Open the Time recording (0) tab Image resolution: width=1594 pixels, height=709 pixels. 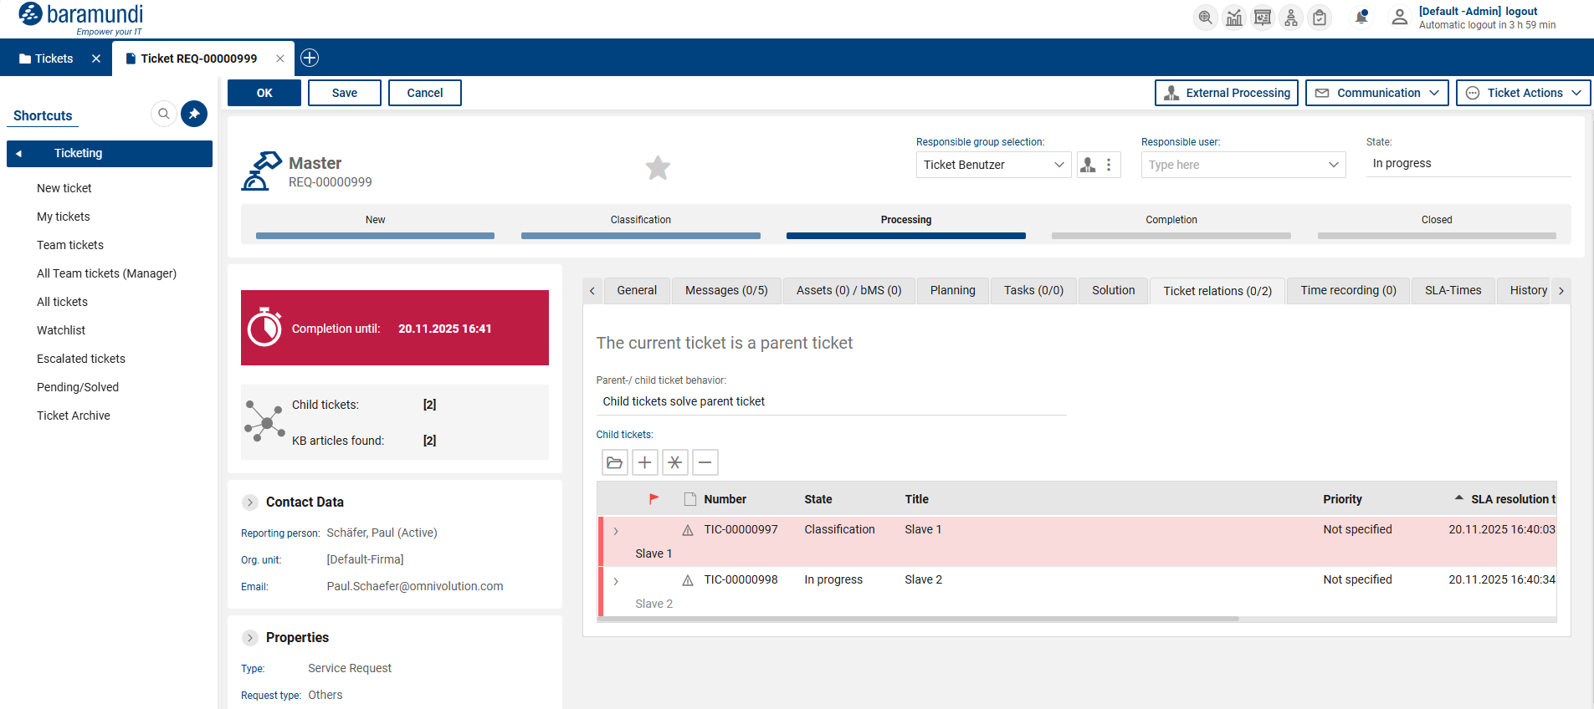tap(1347, 290)
